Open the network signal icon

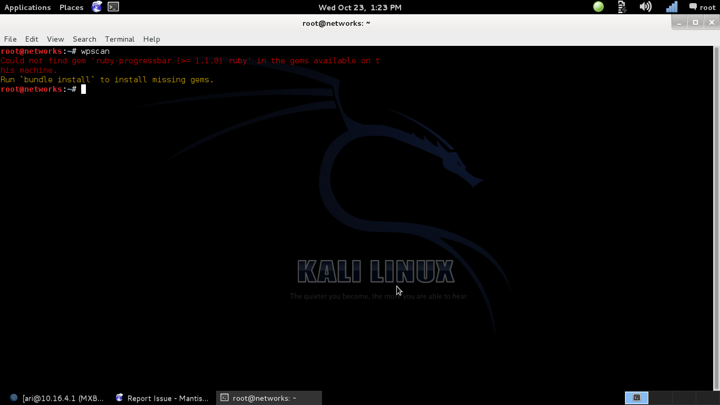point(672,7)
